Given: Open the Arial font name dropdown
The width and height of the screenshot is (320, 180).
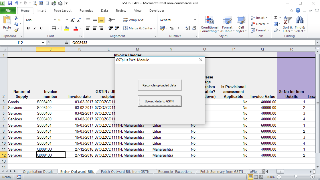Looking at the screenshot, I should pyautogui.click(x=55, y=20).
